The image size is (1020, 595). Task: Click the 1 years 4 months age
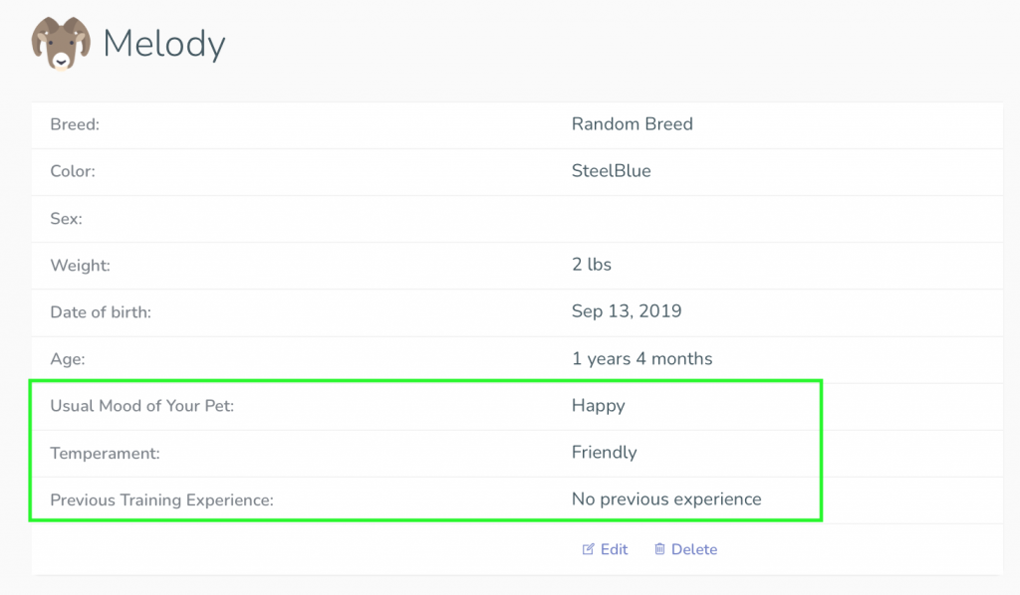point(642,358)
